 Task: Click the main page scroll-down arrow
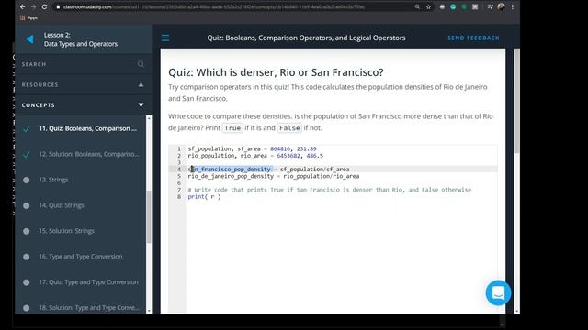pyautogui.click(x=516, y=311)
